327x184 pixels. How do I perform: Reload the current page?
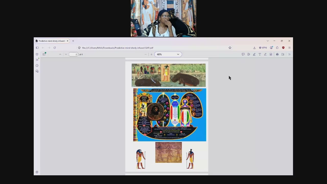(55, 48)
